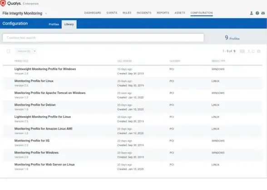The height and width of the screenshot is (190, 267).
Task: Sort by the Category column header
Action: pos(175,61)
